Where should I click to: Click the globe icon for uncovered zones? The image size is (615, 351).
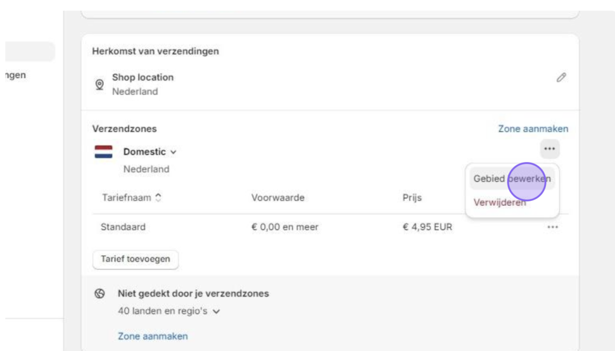(x=100, y=293)
